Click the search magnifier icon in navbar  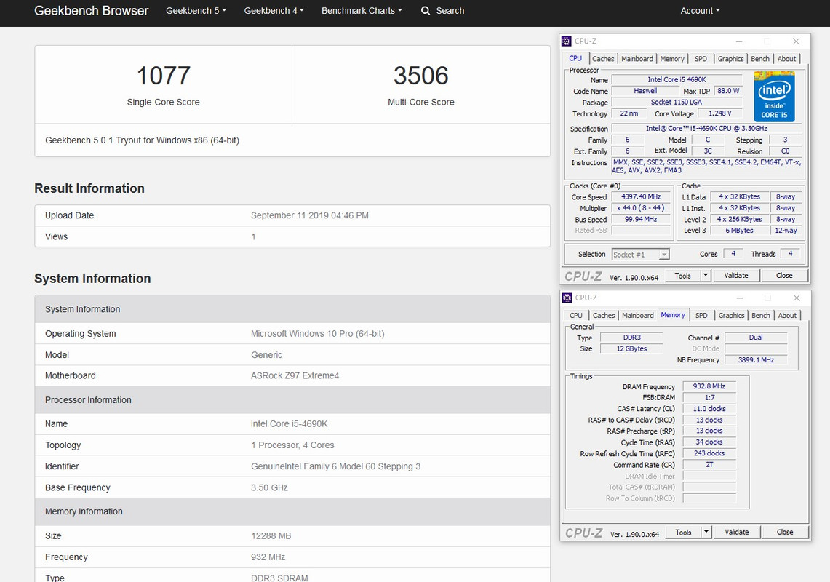425,11
